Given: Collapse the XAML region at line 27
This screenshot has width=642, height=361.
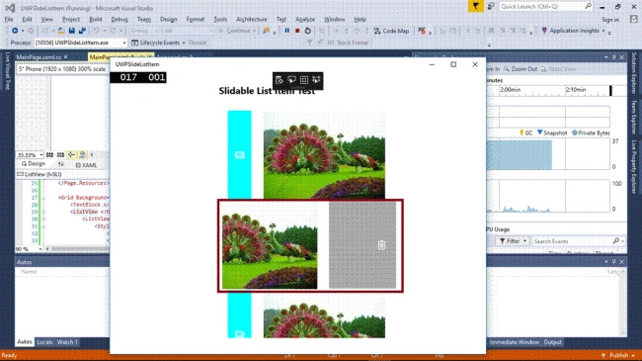Looking at the screenshot, I should coord(43,198).
